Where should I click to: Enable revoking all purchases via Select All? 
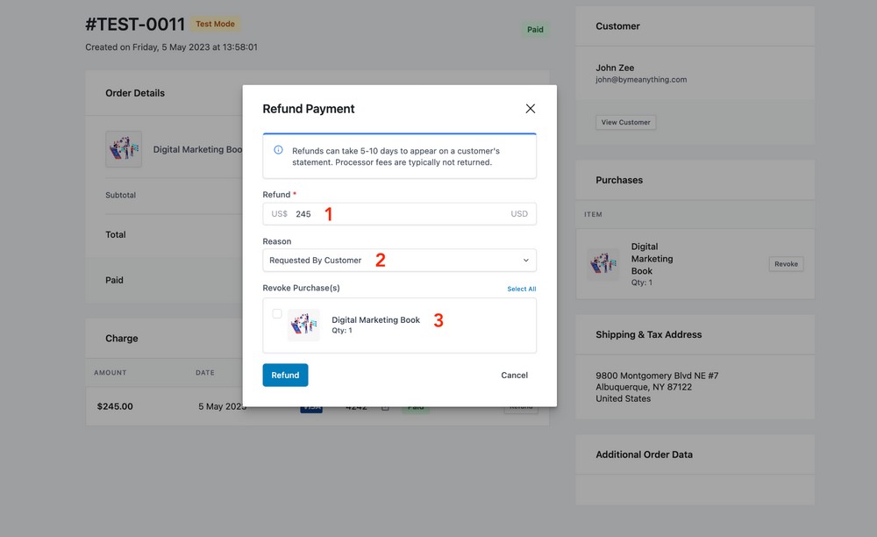point(521,288)
